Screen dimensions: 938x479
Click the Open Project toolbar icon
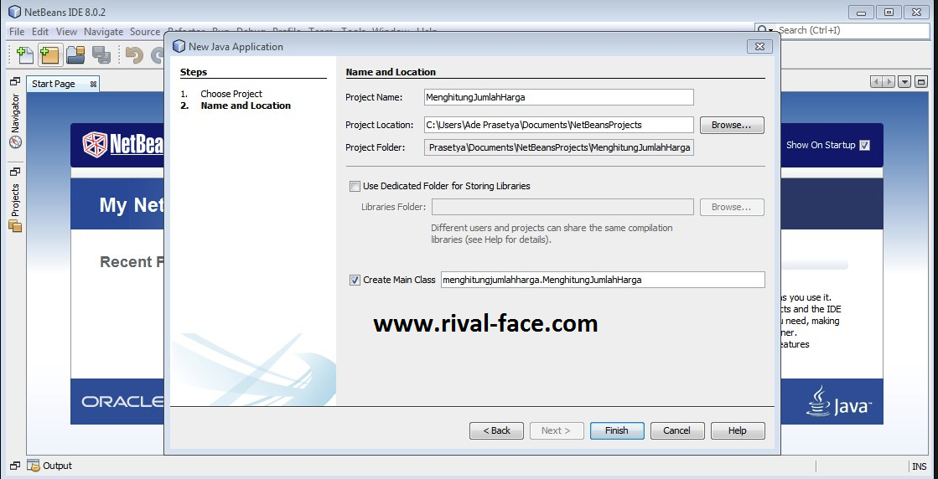point(75,55)
